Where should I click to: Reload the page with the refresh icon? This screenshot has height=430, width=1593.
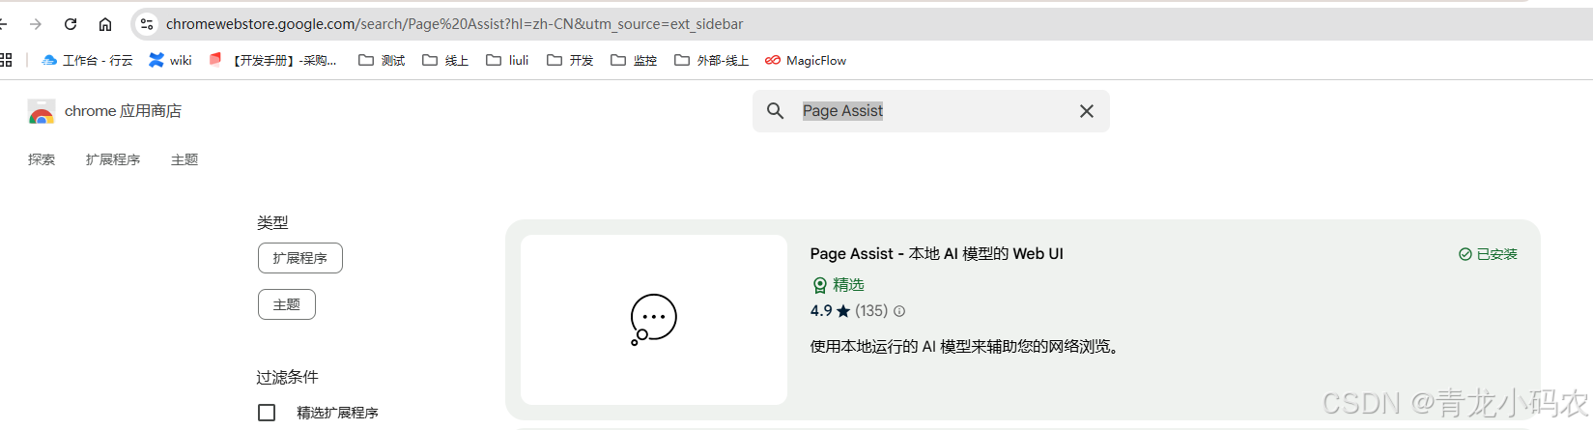click(71, 24)
